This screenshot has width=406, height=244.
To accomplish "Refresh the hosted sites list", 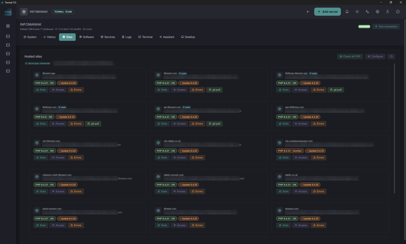I will (391, 56).
